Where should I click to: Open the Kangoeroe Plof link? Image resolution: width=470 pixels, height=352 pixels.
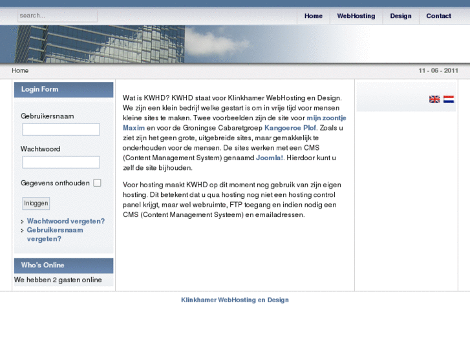[290, 128]
